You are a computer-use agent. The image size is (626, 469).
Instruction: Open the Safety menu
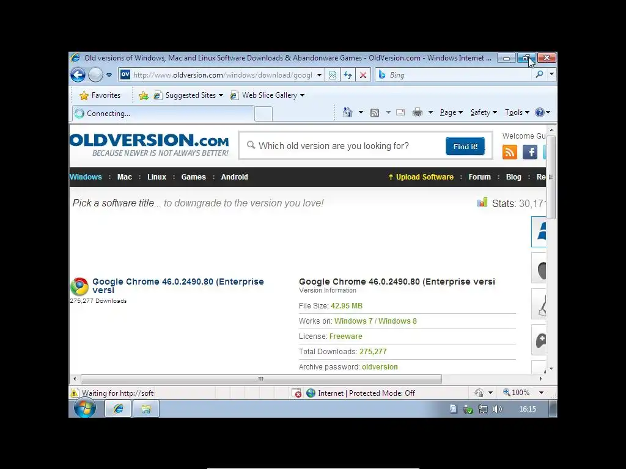point(484,112)
